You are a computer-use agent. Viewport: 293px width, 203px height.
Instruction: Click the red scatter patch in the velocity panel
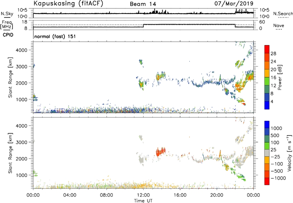click(x=160, y=152)
